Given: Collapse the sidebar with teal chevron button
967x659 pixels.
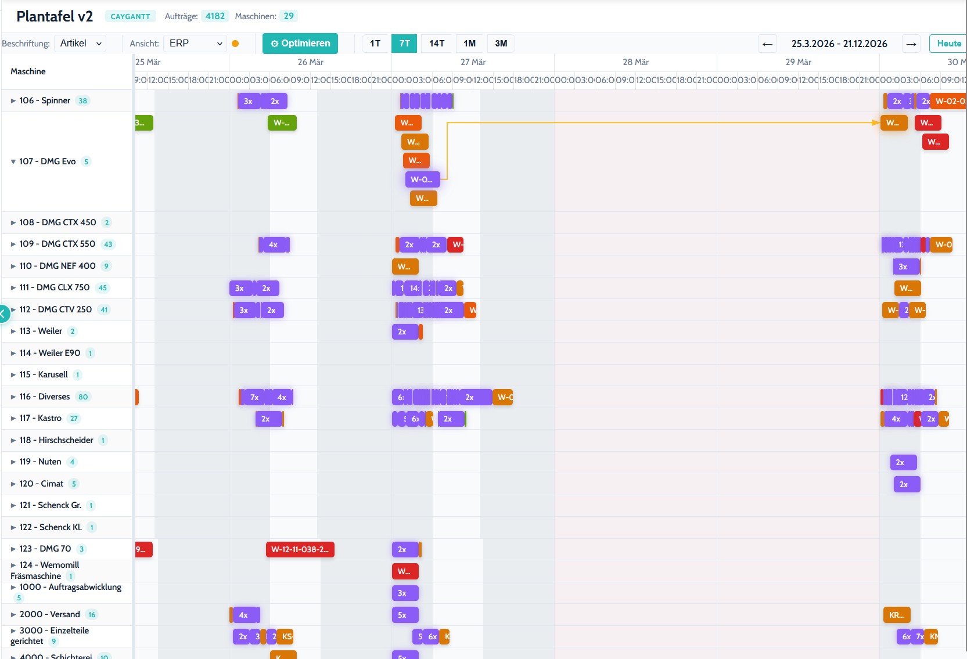Looking at the screenshot, I should 3,314.
